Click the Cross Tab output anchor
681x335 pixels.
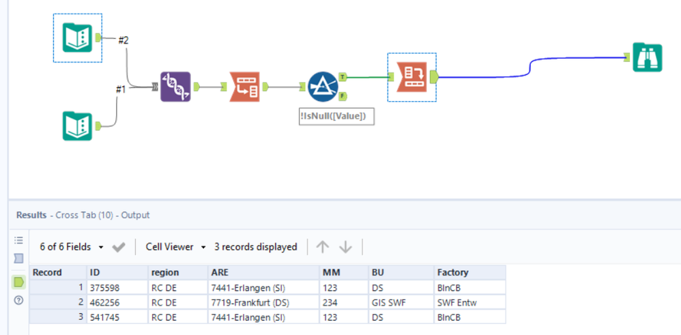click(433, 77)
